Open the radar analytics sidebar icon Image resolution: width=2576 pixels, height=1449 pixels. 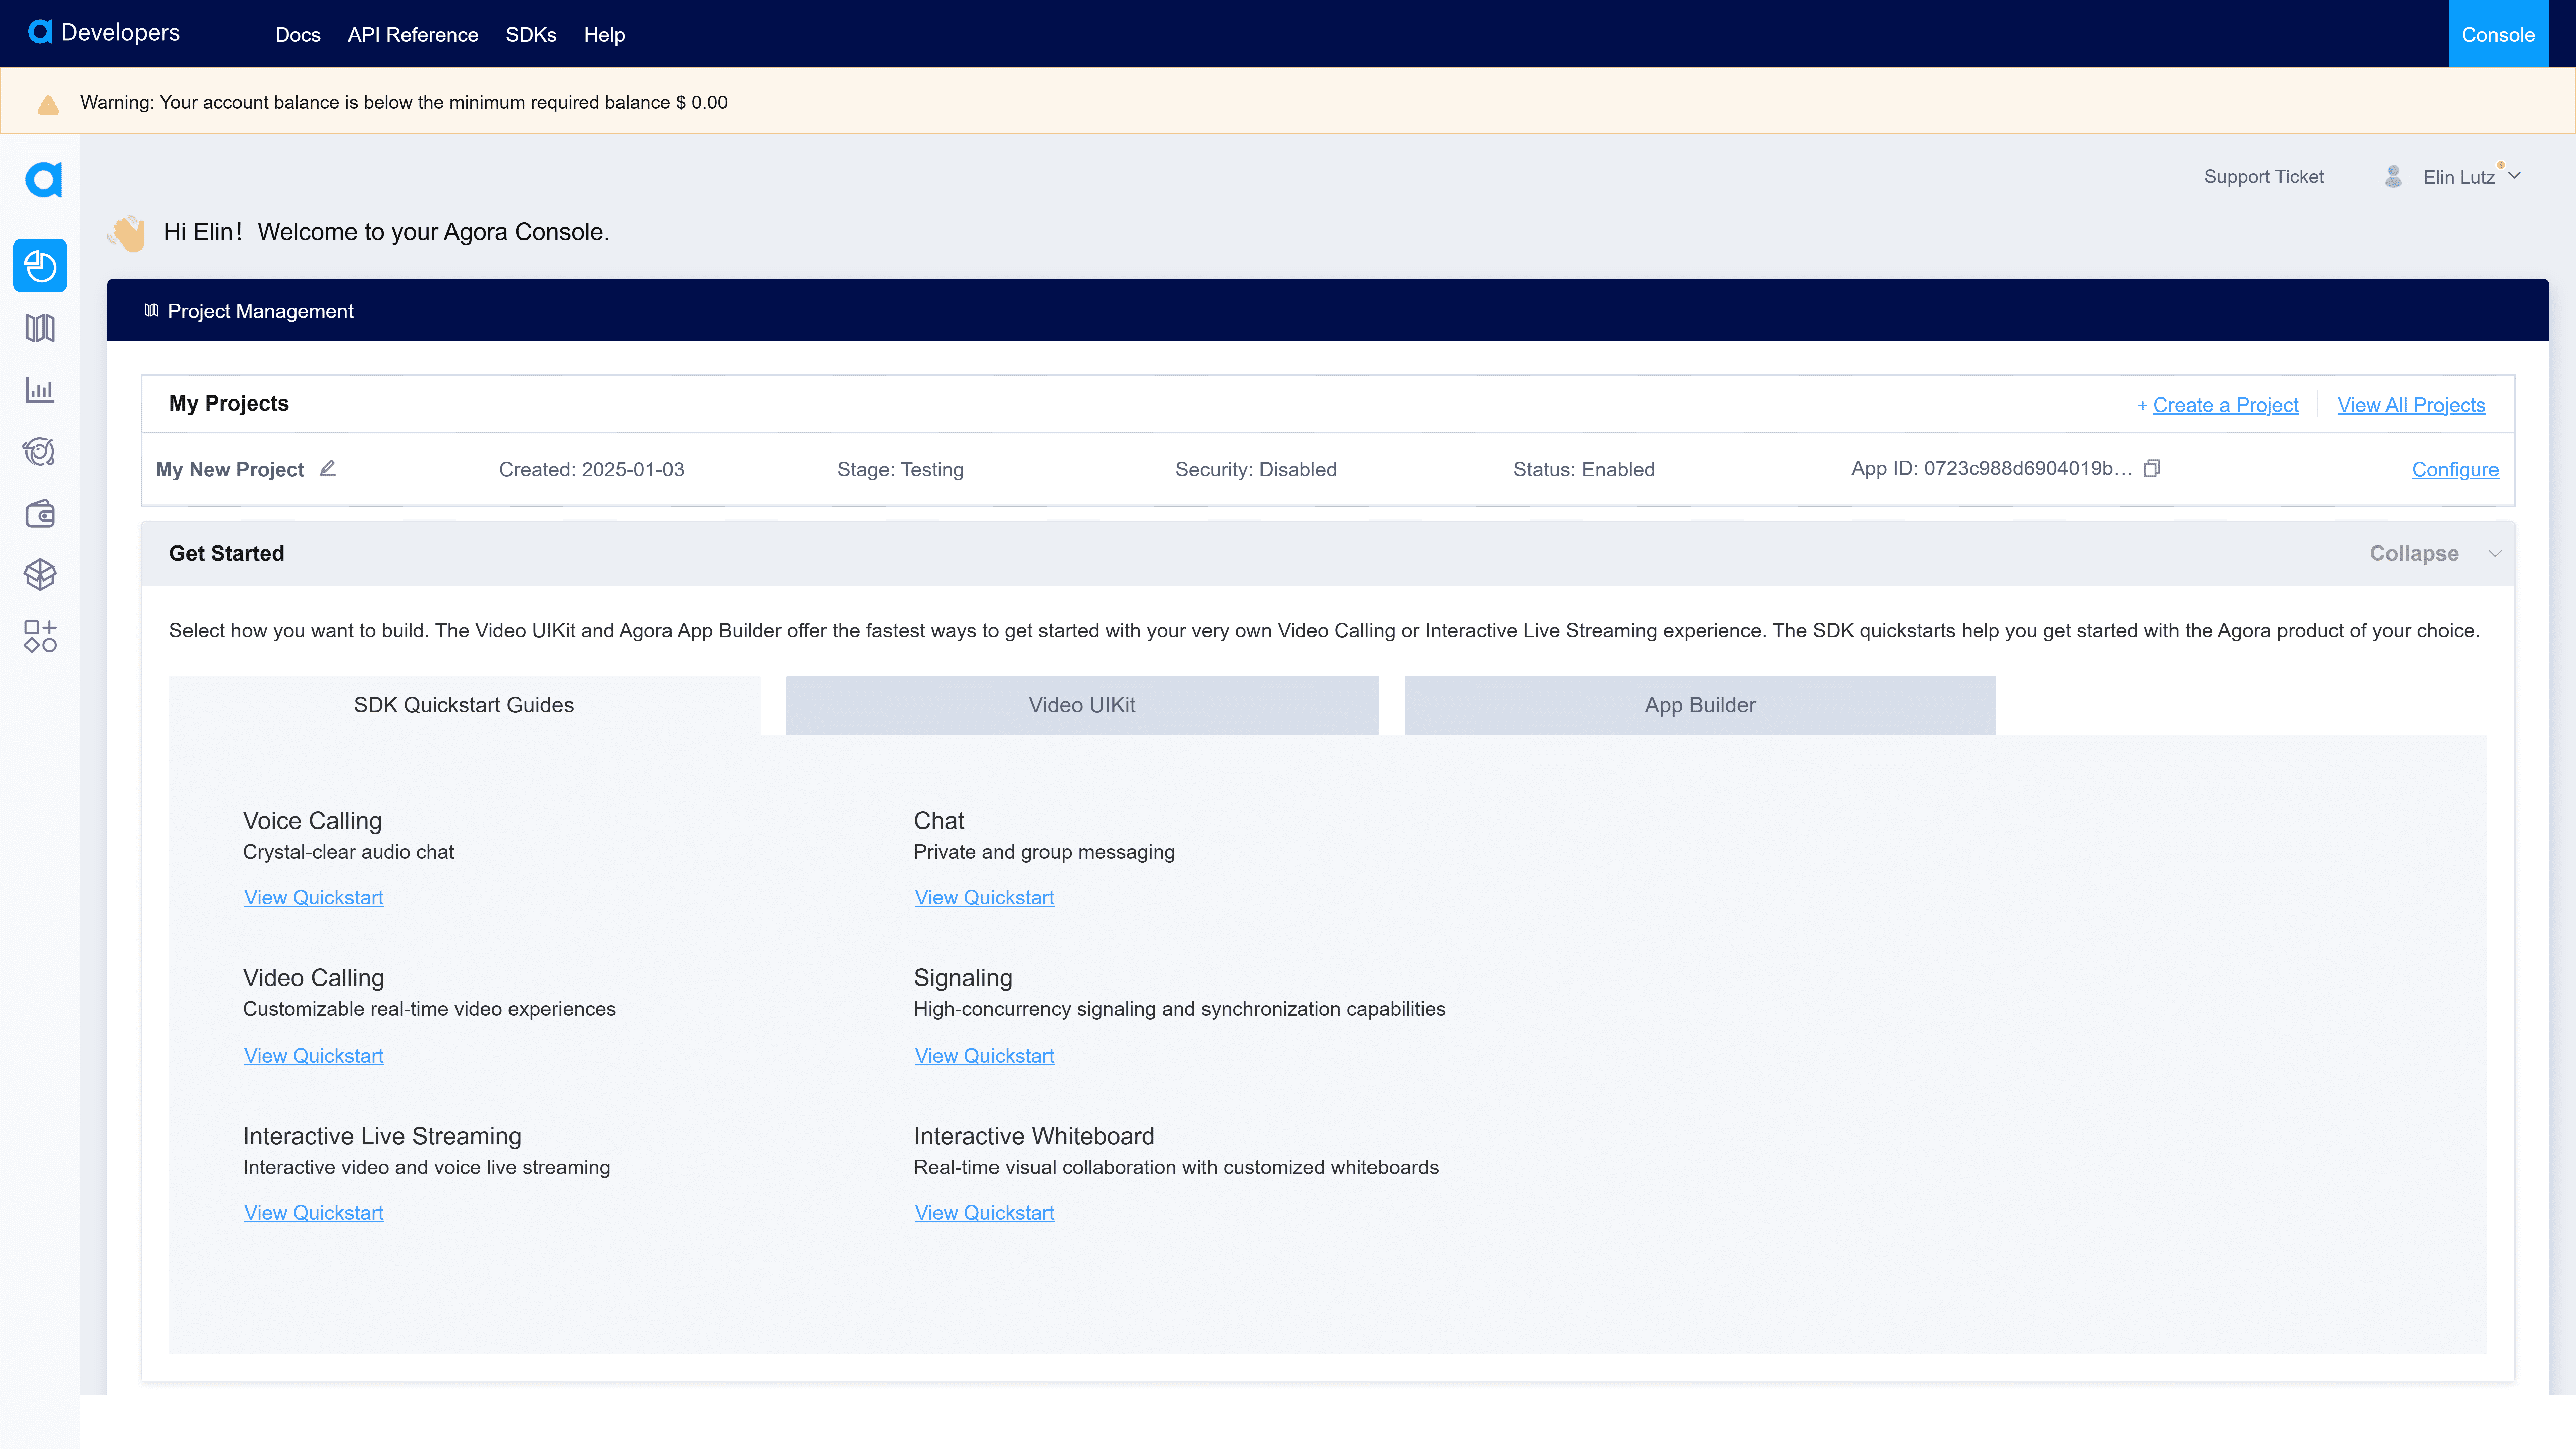40,452
